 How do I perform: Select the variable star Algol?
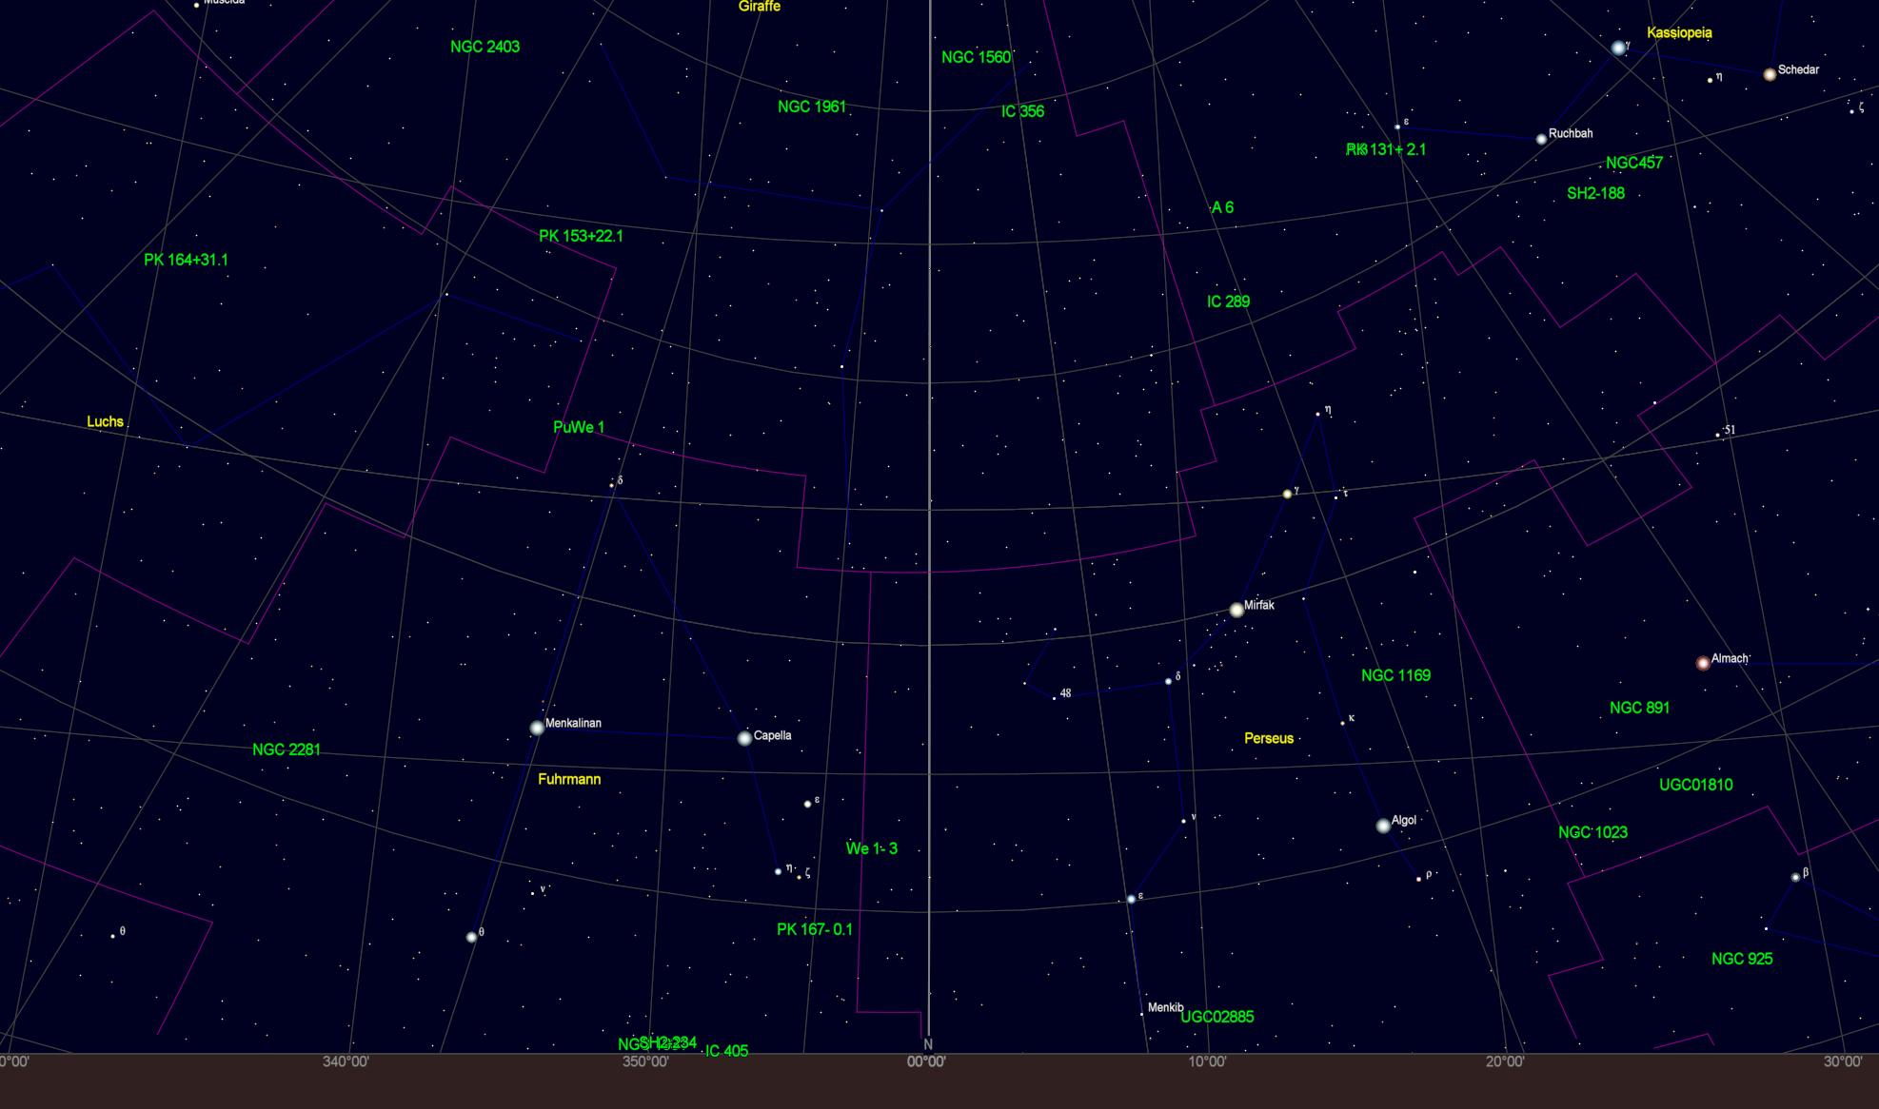1383,826
